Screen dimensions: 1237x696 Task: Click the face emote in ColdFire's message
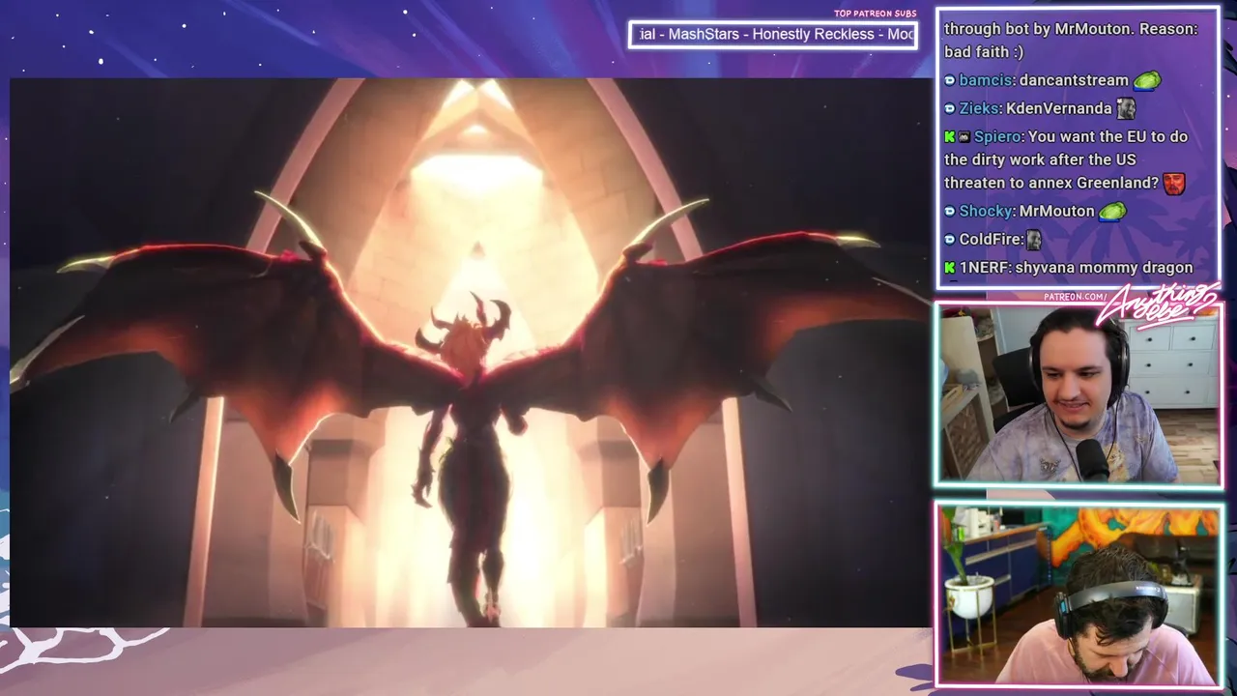1034,240
